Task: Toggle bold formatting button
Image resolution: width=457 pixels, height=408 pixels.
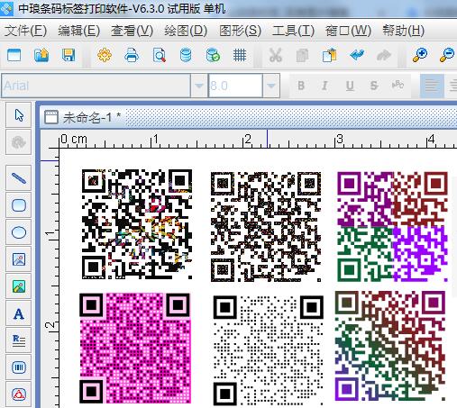Action: click(301, 86)
